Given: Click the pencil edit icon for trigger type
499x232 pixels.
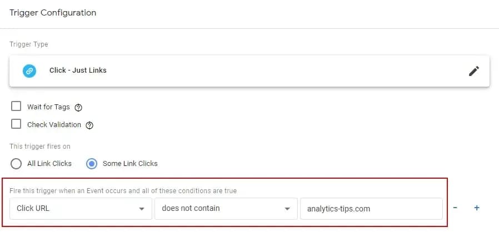Looking at the screenshot, I should (473, 71).
